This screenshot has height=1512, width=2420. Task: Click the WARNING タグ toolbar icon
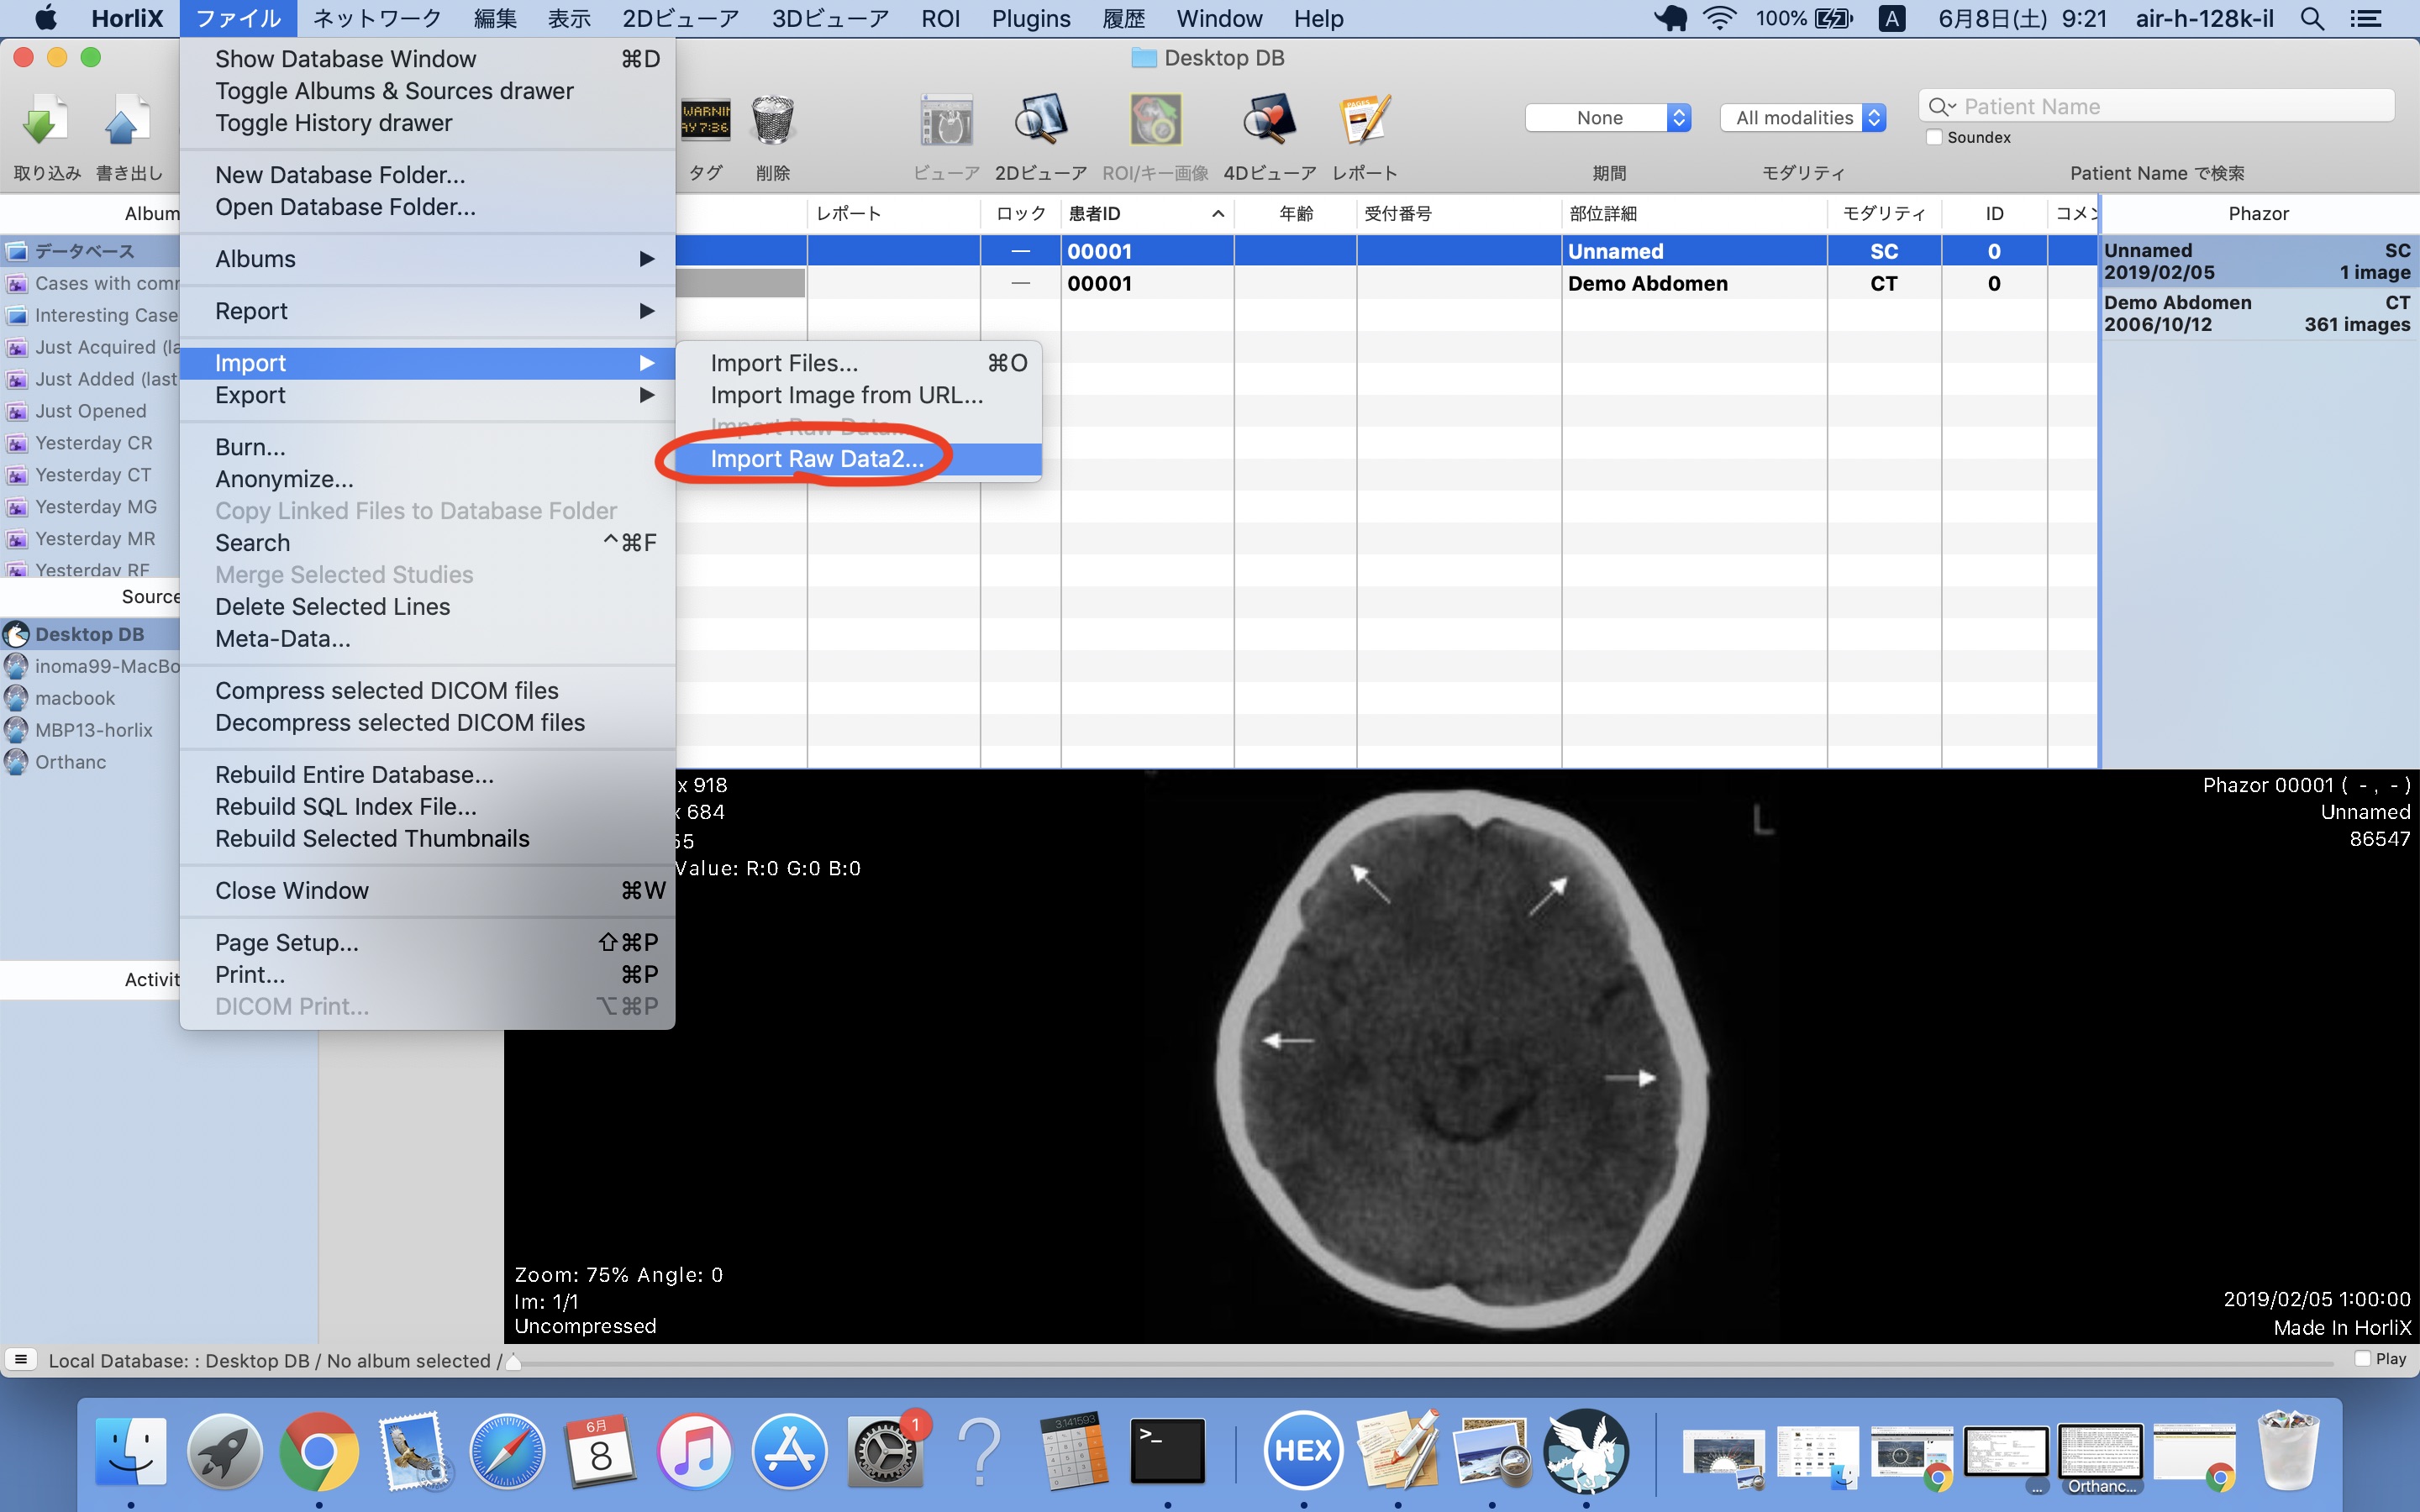click(x=706, y=120)
